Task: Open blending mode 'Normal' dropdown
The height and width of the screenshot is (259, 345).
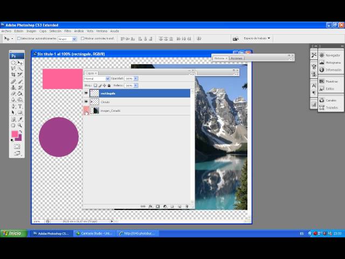Action: pos(97,79)
